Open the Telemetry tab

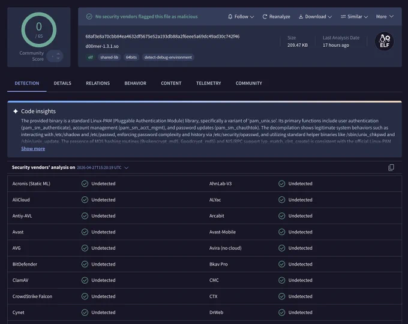208,83
